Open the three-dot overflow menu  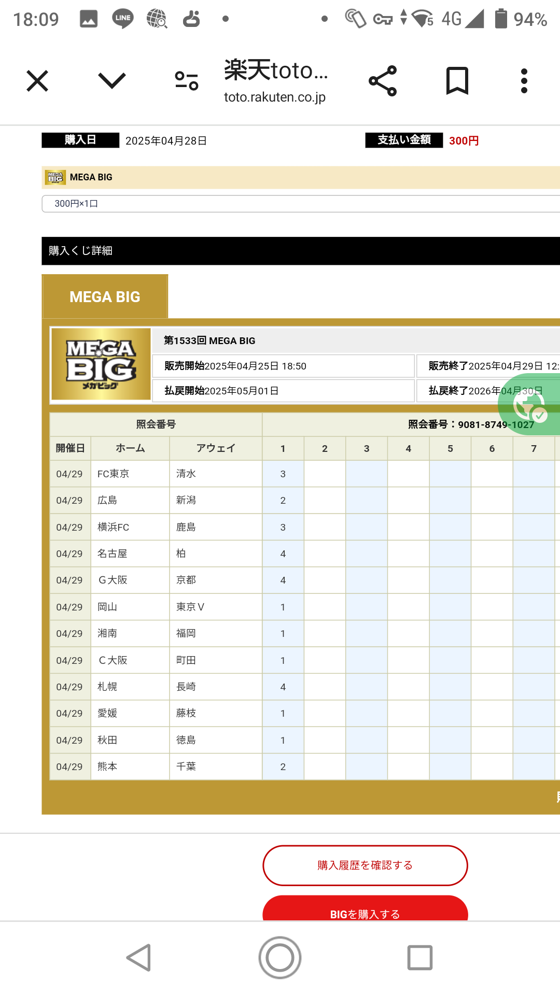524,81
